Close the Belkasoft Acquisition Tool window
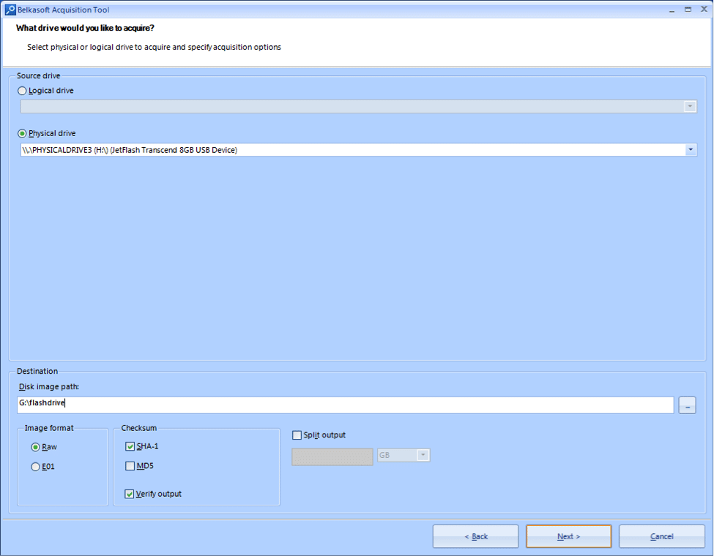Image resolution: width=714 pixels, height=556 pixels. (x=704, y=9)
